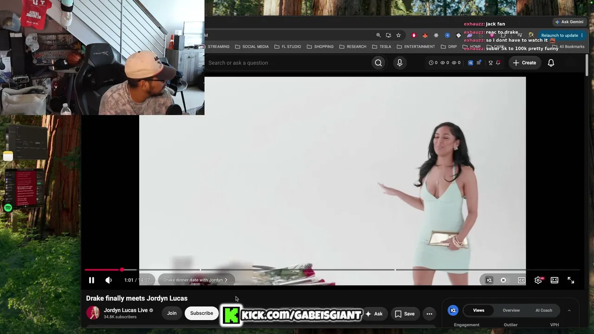Save the video to a playlist
The height and width of the screenshot is (334, 594).
click(x=405, y=314)
